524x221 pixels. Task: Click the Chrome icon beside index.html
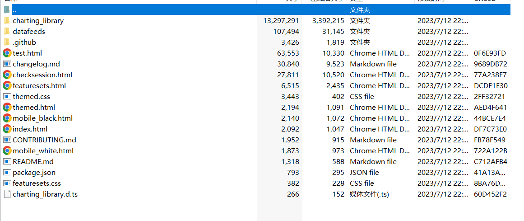[7, 129]
